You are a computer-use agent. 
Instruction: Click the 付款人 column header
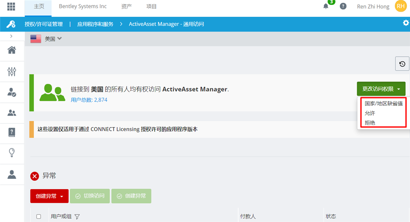click(x=248, y=216)
